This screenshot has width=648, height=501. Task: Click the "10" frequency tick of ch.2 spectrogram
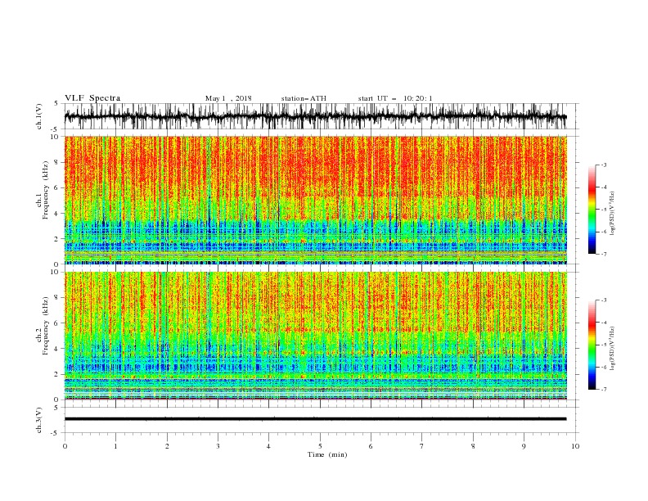pyautogui.click(x=55, y=272)
